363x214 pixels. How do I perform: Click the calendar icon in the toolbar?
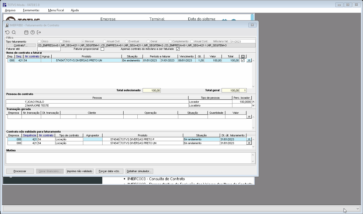26,32
